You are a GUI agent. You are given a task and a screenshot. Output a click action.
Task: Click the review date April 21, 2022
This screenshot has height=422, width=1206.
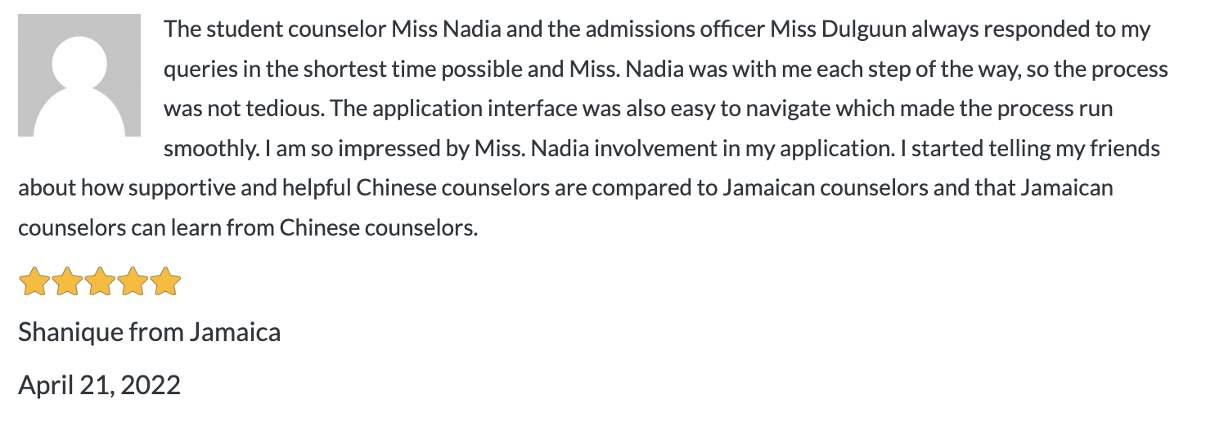tap(99, 384)
